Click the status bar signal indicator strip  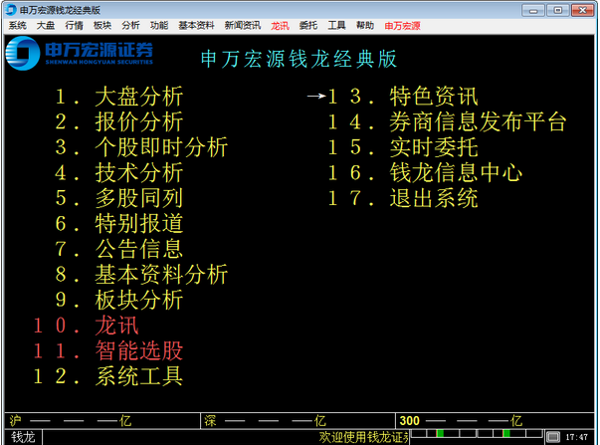click(x=478, y=433)
